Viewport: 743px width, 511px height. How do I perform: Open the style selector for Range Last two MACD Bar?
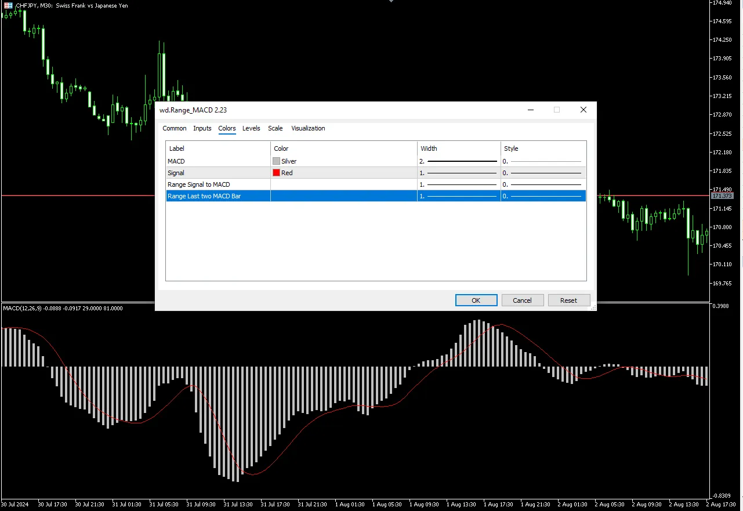(x=543, y=196)
